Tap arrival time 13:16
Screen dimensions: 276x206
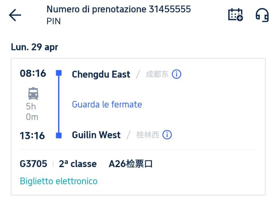[33, 135]
